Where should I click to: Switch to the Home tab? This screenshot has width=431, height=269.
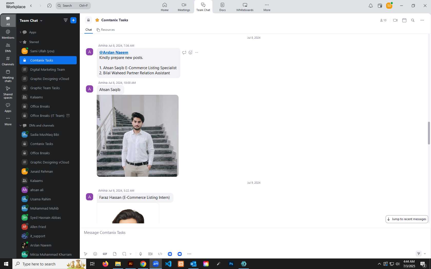pos(165,7)
